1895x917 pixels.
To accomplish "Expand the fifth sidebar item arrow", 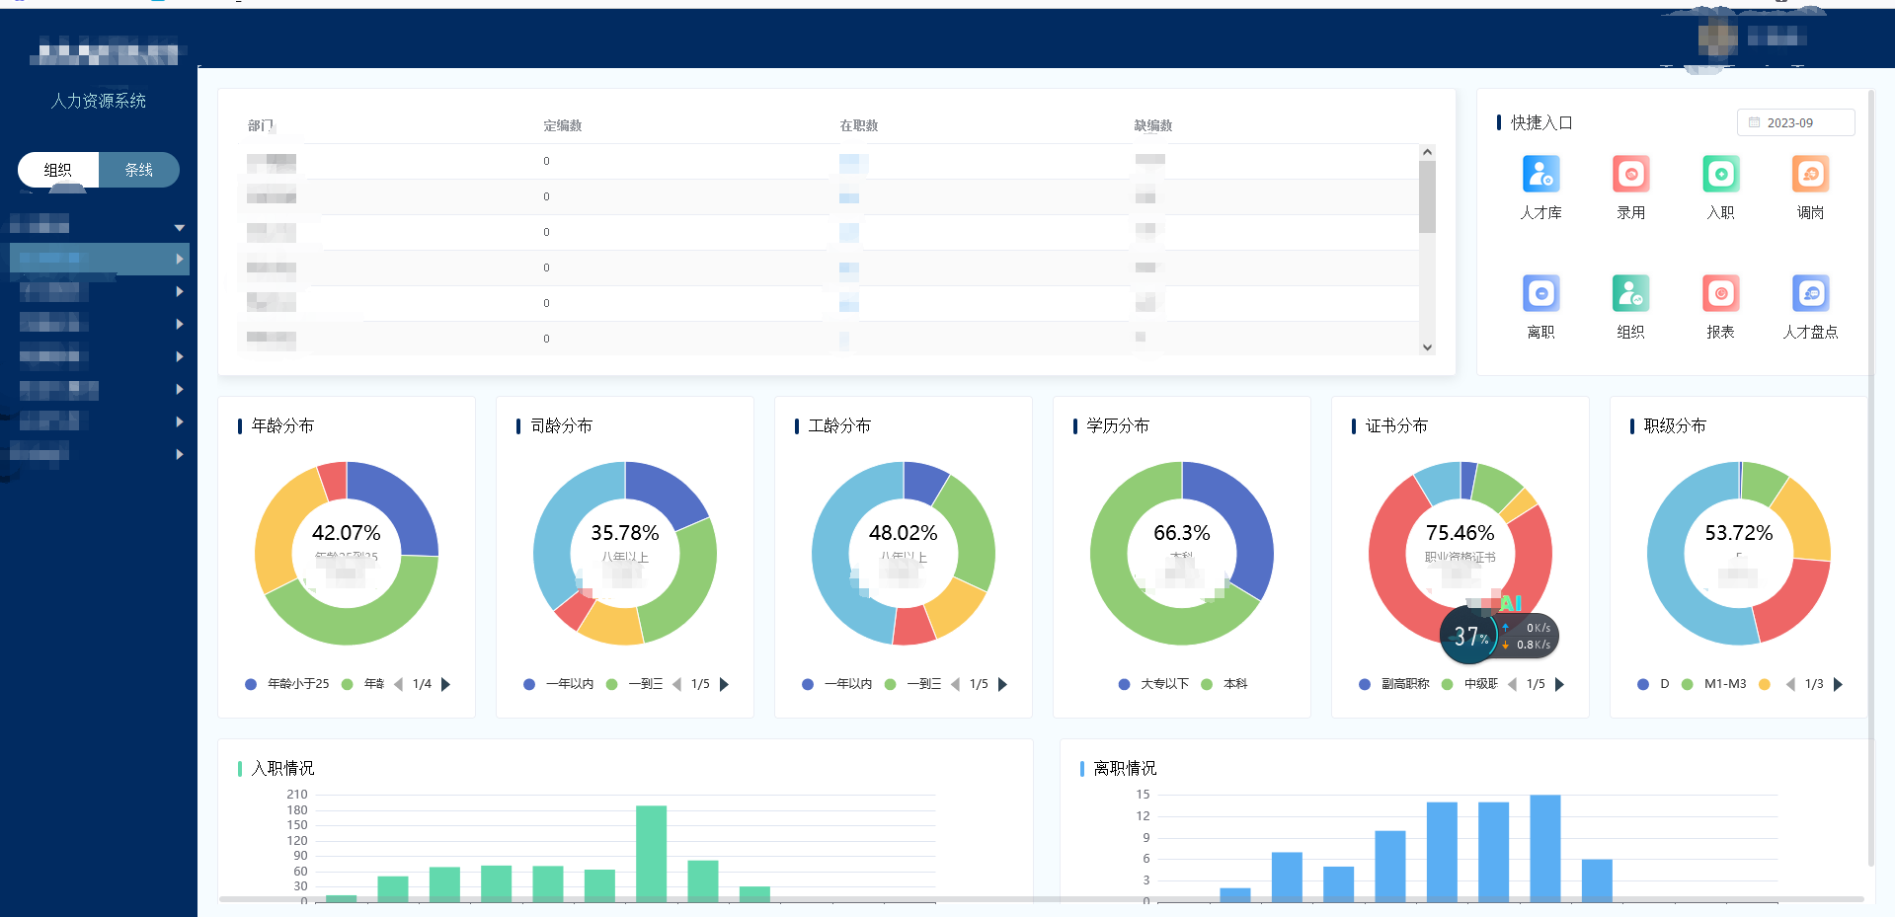I will point(179,356).
